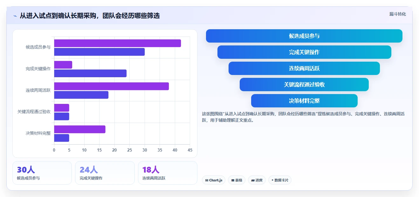Image resolution: width=419 pixels, height=197 pixels.
Task: Open the 30人 候选成员参与 stat card
Action: 42,173
